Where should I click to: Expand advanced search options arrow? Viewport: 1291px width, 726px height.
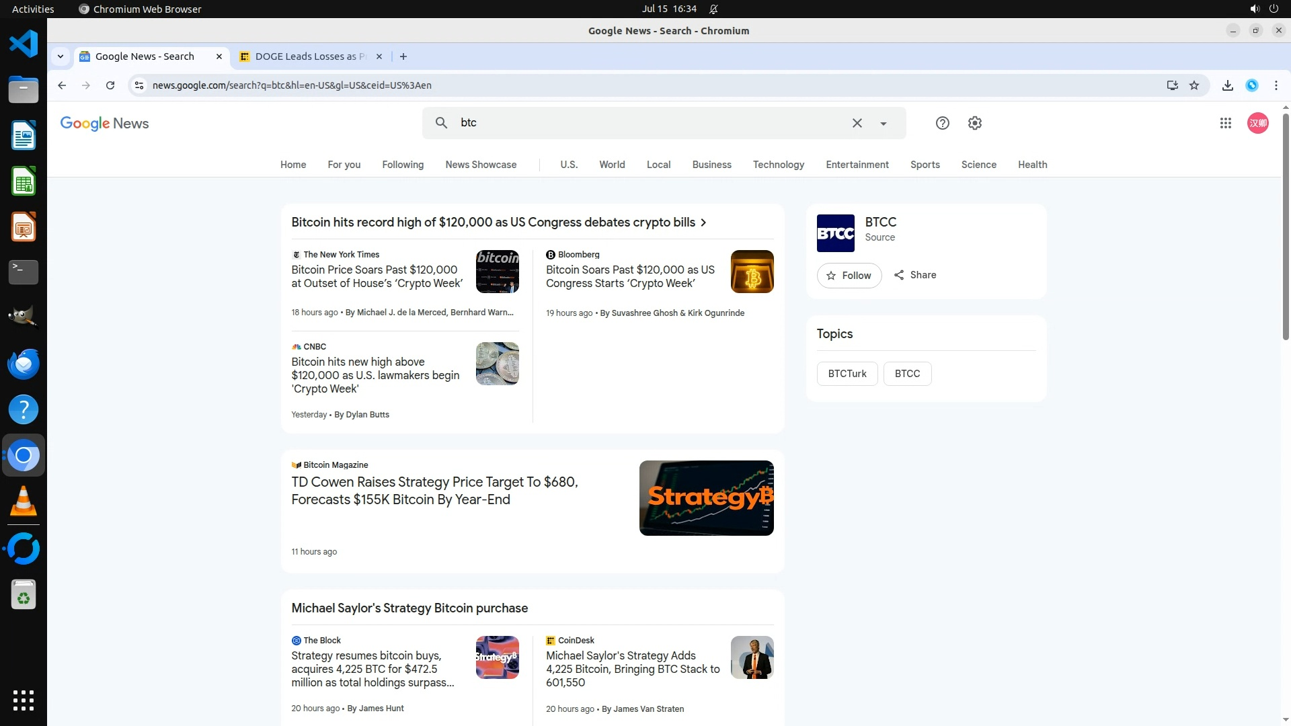(884, 124)
